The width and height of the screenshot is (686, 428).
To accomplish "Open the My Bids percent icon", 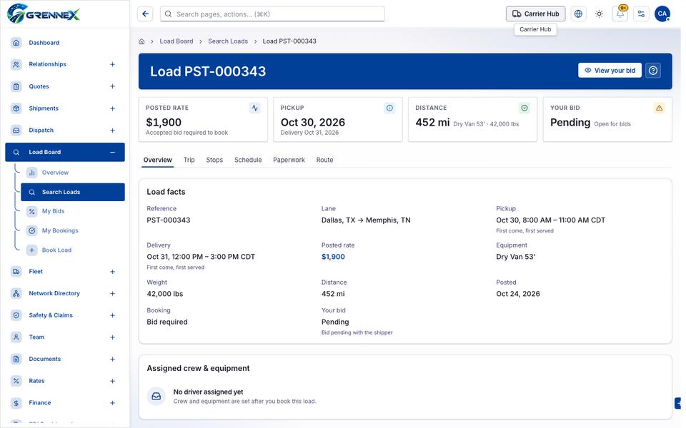I will click(x=32, y=211).
